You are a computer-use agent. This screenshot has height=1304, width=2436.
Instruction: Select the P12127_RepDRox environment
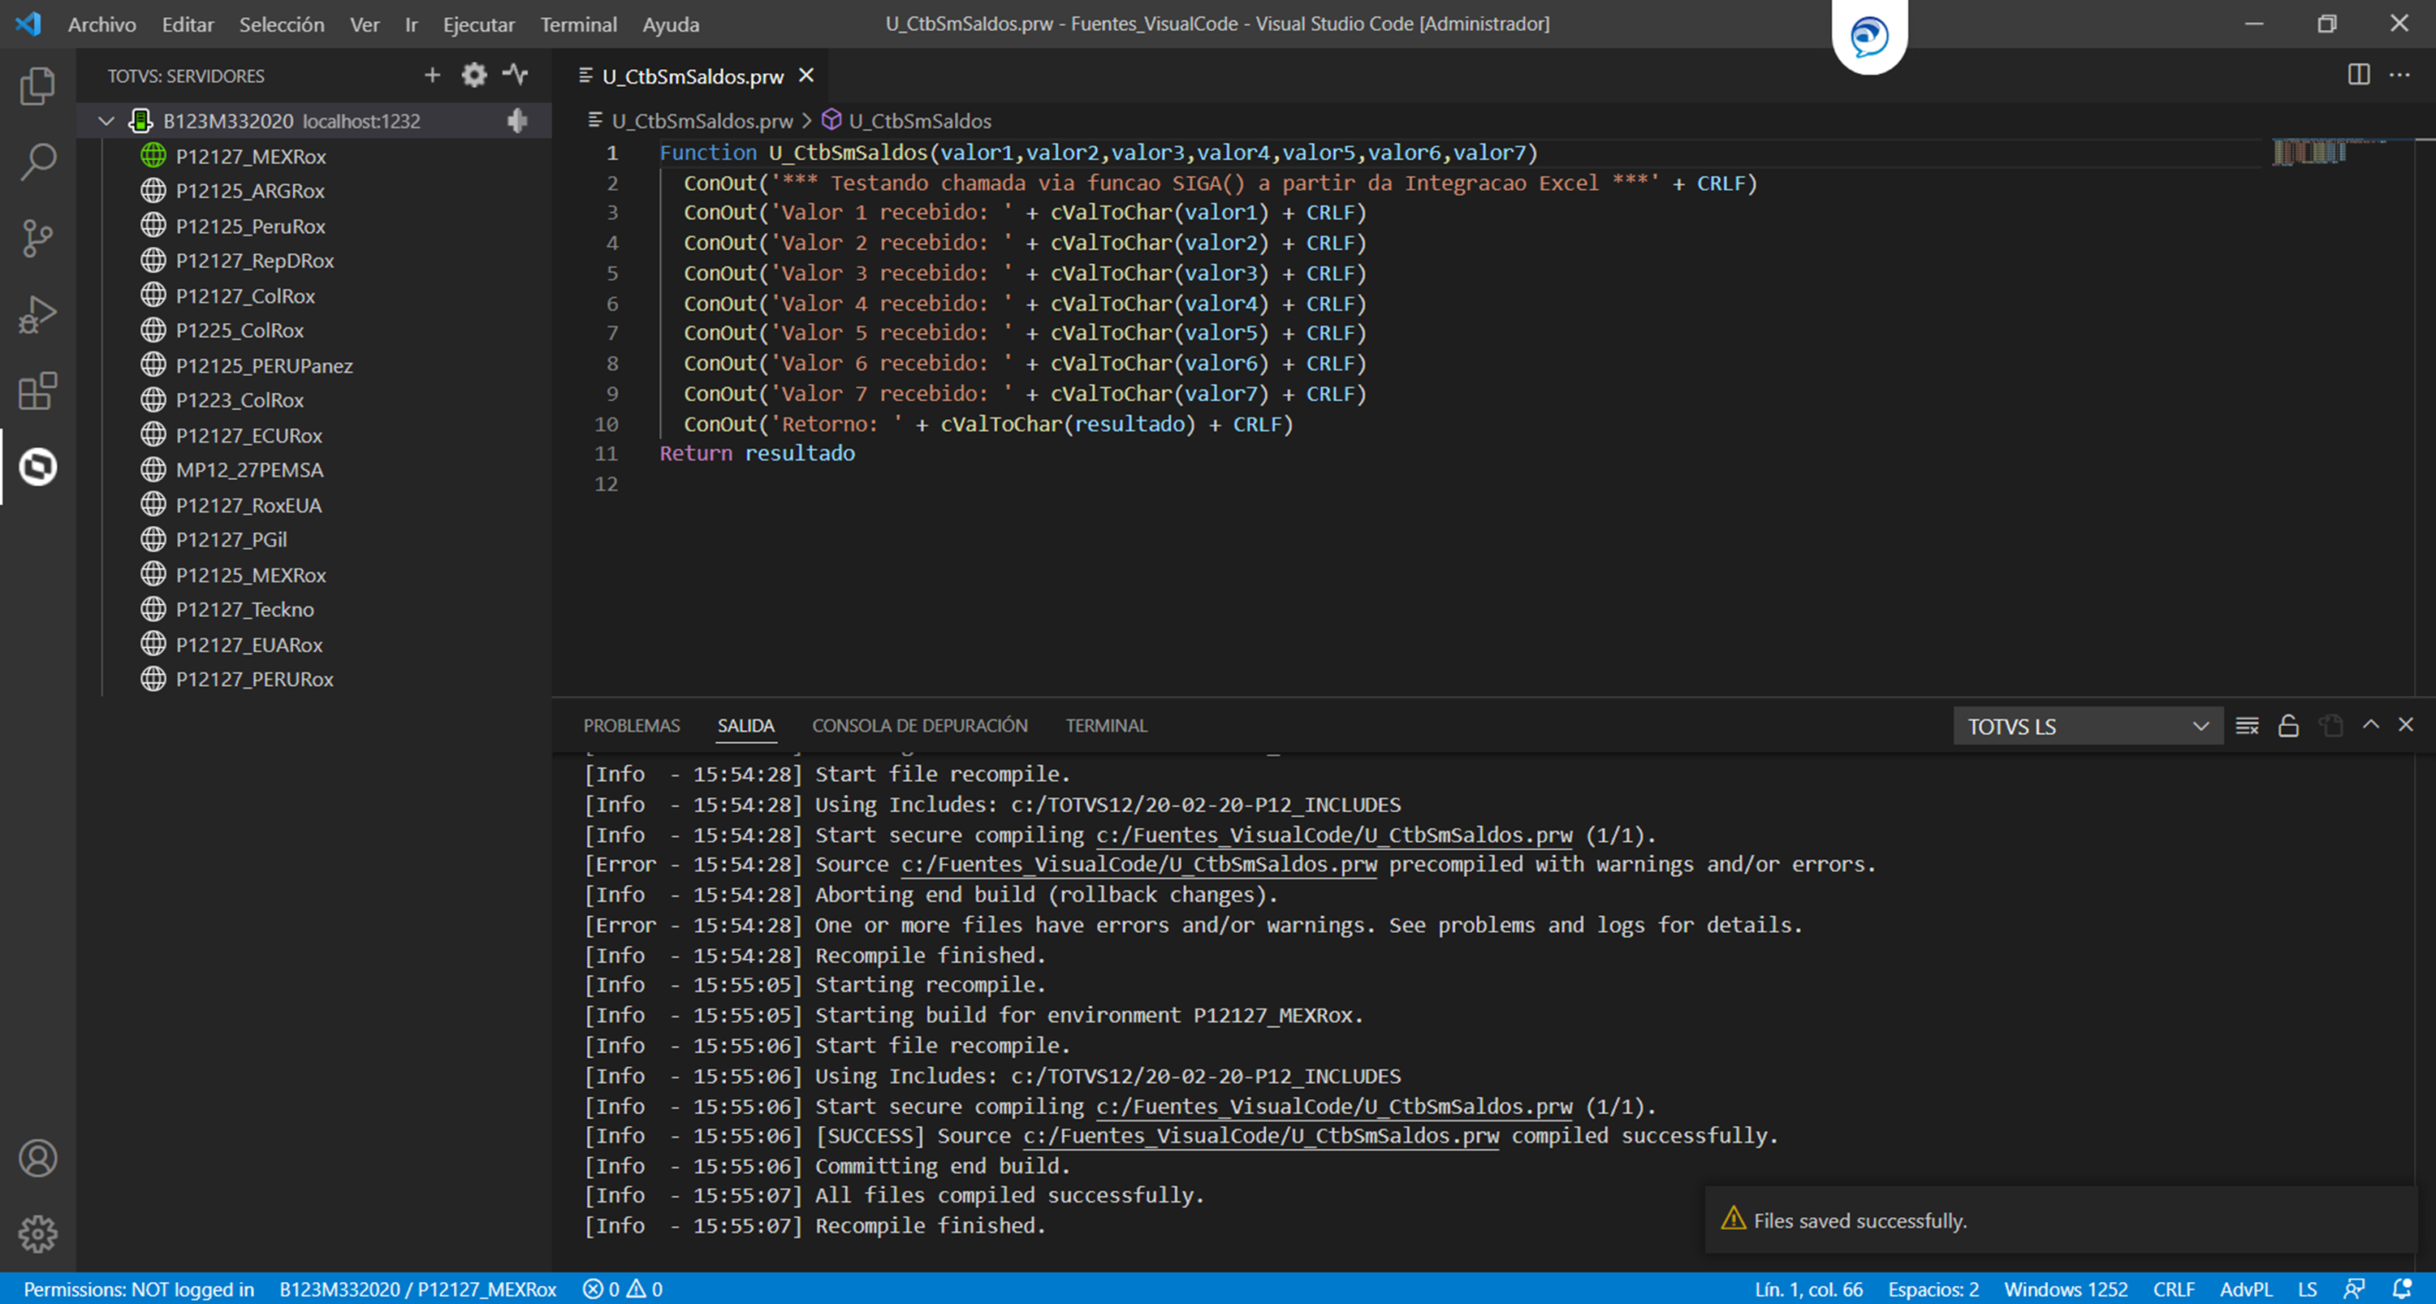254,261
